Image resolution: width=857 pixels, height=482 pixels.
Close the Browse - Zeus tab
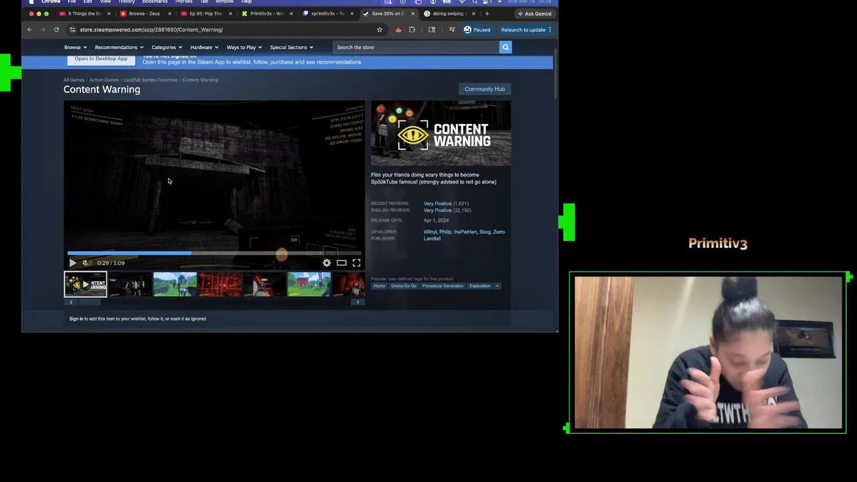[169, 13]
